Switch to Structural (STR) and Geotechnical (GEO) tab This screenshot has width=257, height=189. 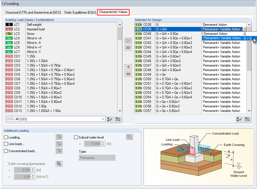click(33, 12)
